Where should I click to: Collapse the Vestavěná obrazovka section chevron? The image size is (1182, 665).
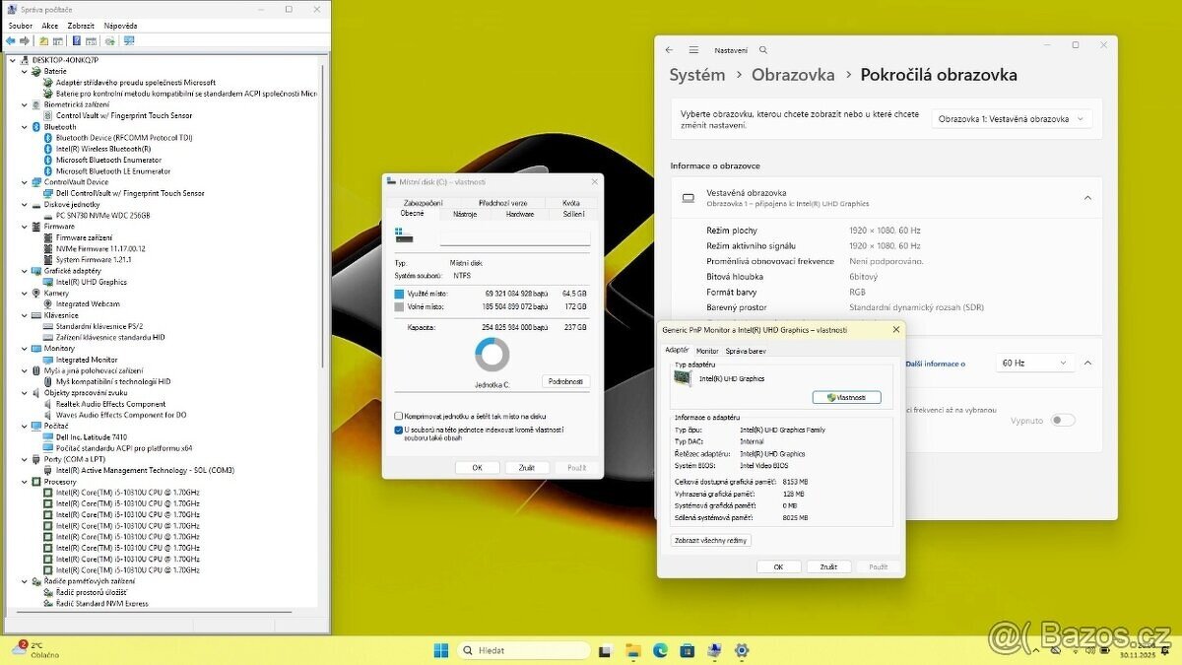1087,197
